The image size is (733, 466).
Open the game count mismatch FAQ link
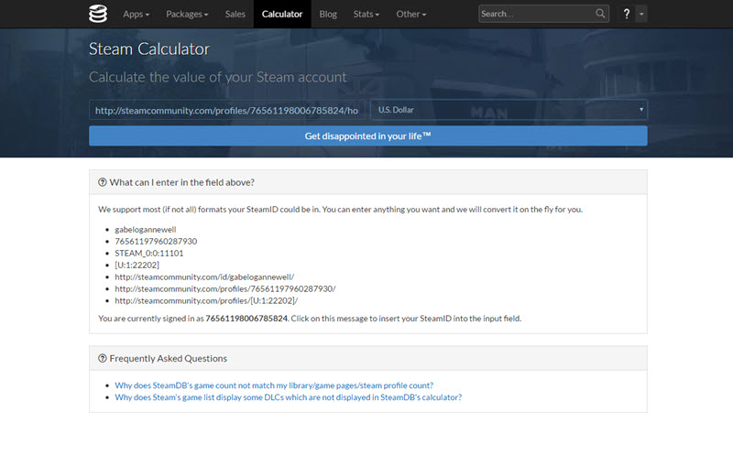coord(274,385)
